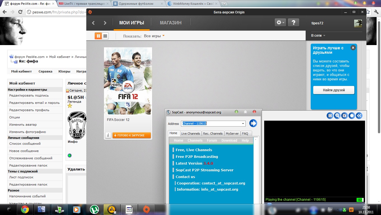381x215 pixels.
Task: Dismiss the friends promo panel
Action: pos(353,48)
